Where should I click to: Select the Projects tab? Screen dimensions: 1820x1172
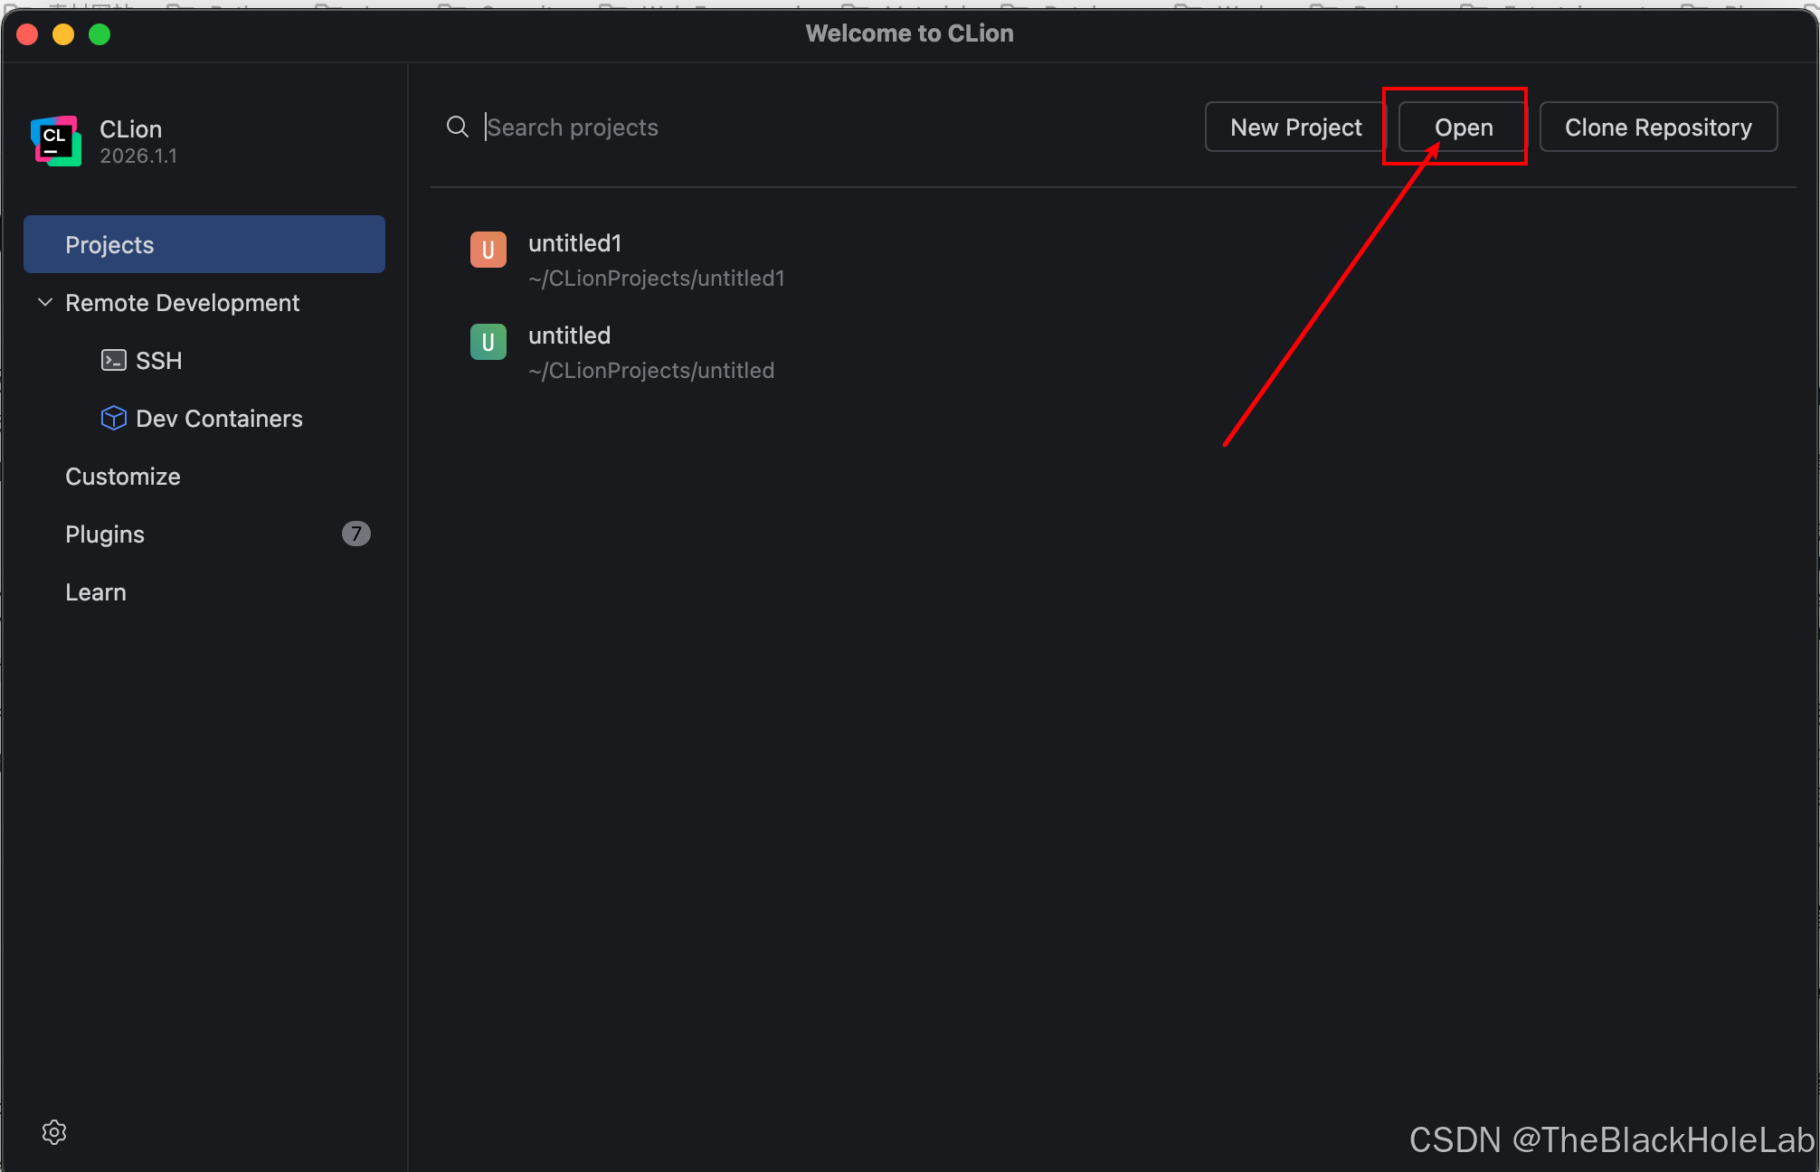tap(204, 244)
